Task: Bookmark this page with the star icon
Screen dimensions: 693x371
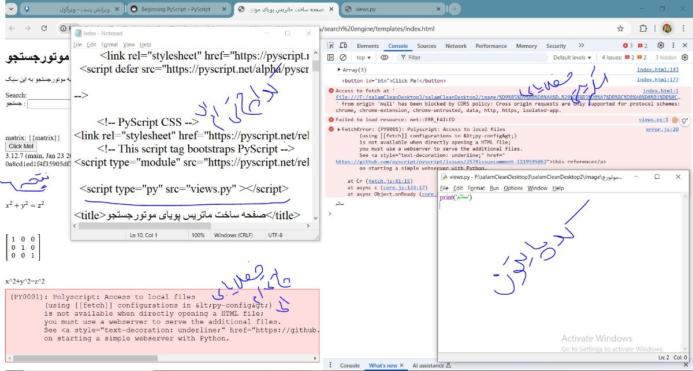Action: point(620,28)
